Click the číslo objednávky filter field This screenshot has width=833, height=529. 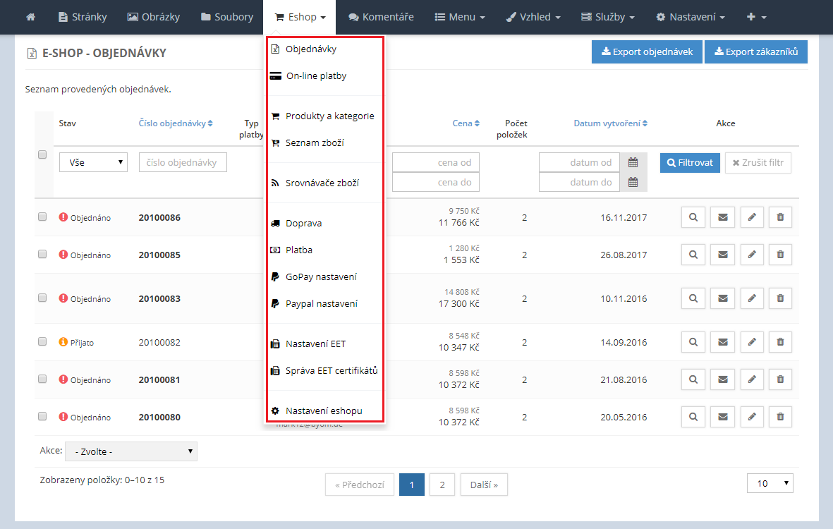(183, 162)
